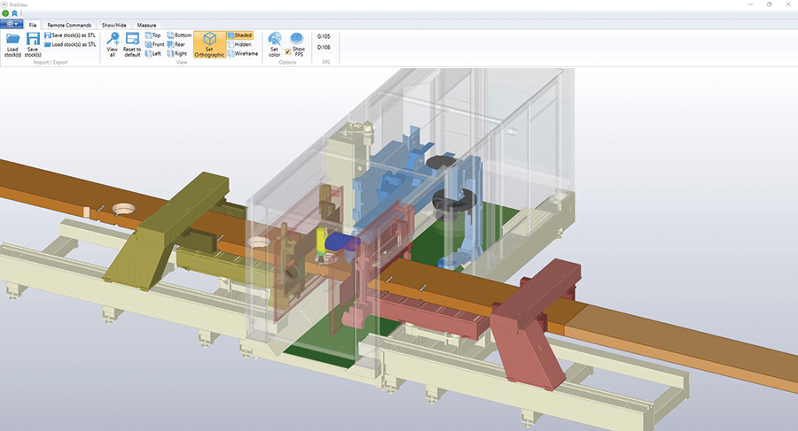Image resolution: width=798 pixels, height=431 pixels.
Task: Select Shaded rendering mode
Action: 239,35
